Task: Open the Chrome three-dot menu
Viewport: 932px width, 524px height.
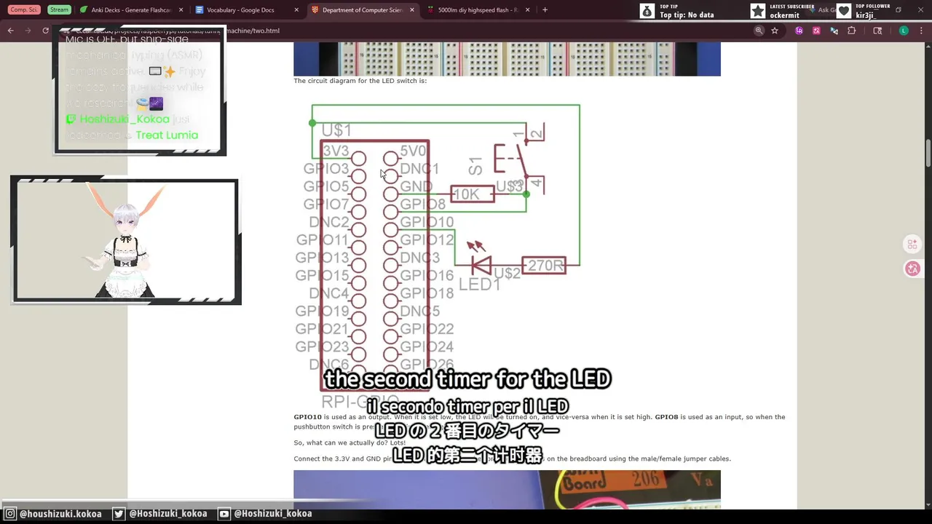Action: pyautogui.click(x=921, y=31)
